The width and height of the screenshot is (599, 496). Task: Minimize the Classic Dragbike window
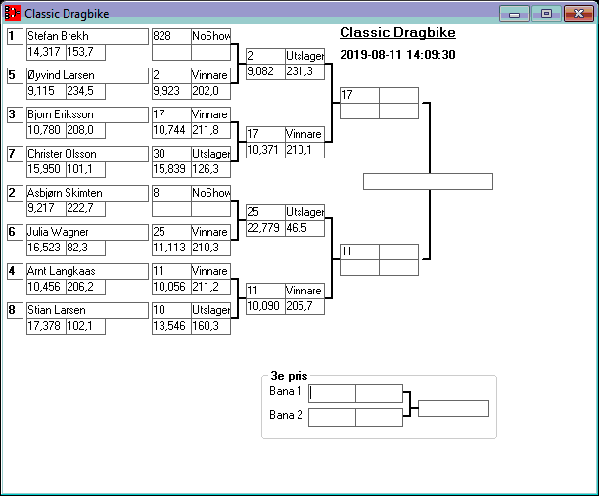pyautogui.click(x=513, y=14)
